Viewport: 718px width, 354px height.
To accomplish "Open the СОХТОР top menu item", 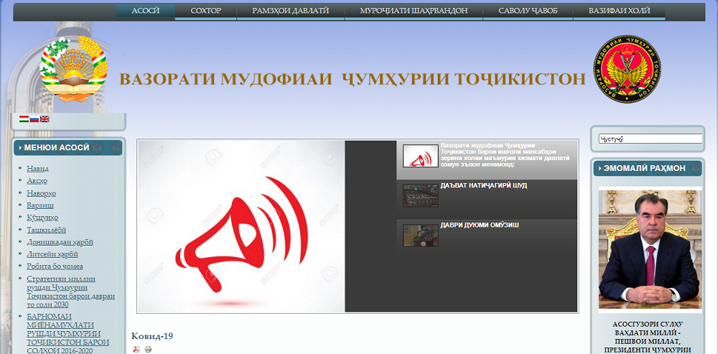I will [x=206, y=11].
